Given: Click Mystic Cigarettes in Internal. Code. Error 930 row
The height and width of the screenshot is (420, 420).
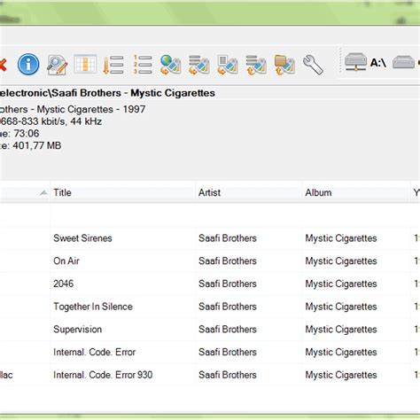Looking at the screenshot, I should (341, 375).
